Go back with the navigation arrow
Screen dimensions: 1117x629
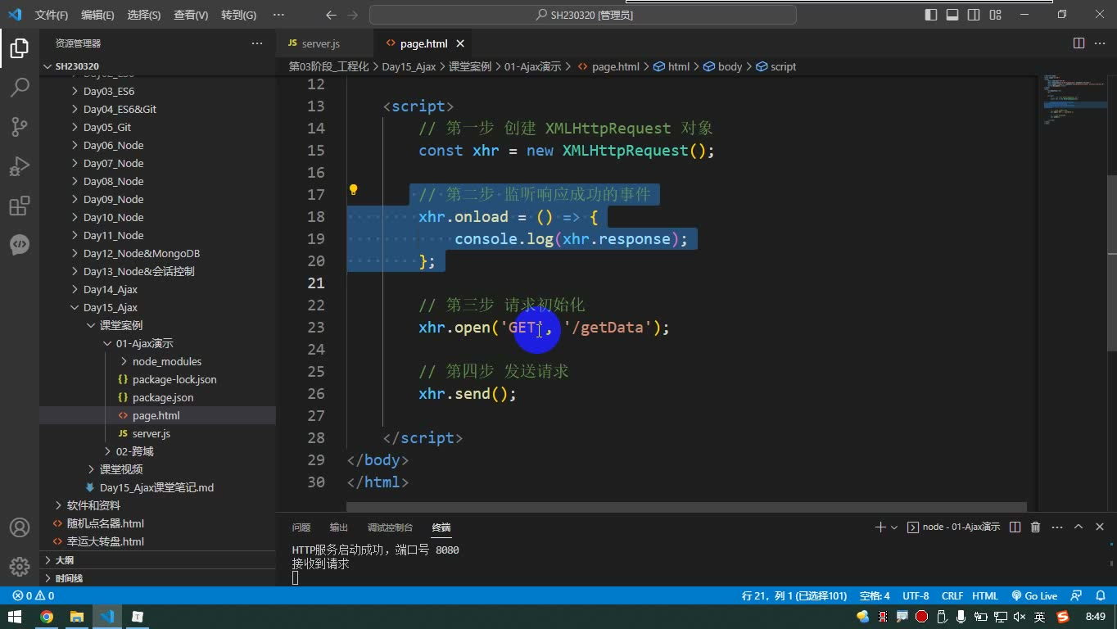pos(331,15)
